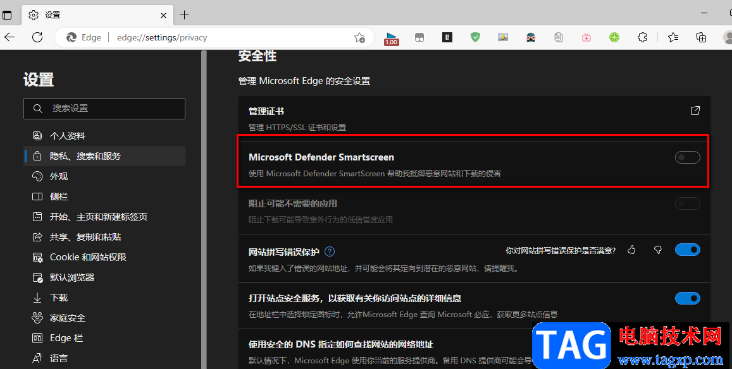Open the Extensions puzzle piece menu
Viewport: 732px width, 369px height.
[x=642, y=37]
